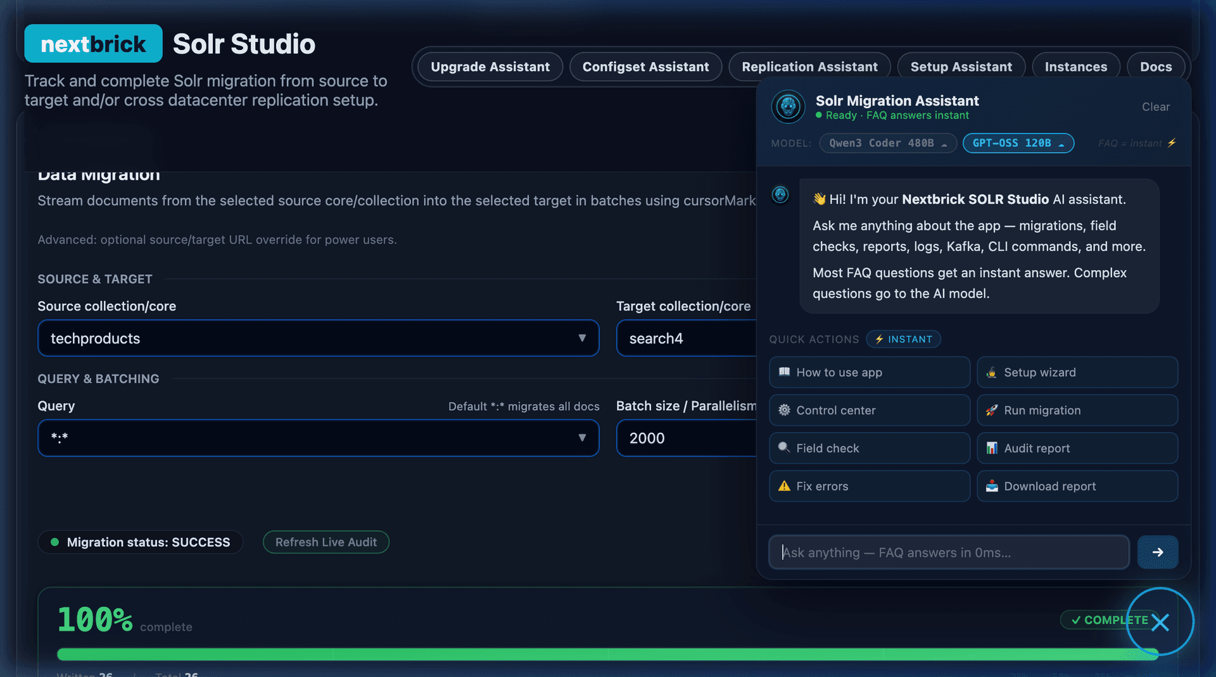Click the green migration progress bar

(608, 654)
